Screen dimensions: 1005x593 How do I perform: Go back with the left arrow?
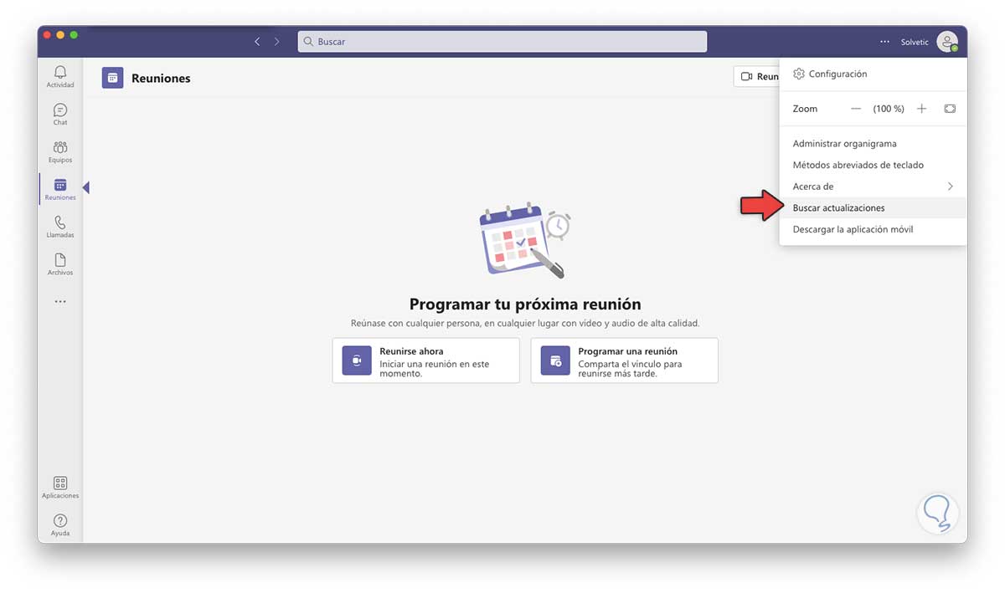257,42
